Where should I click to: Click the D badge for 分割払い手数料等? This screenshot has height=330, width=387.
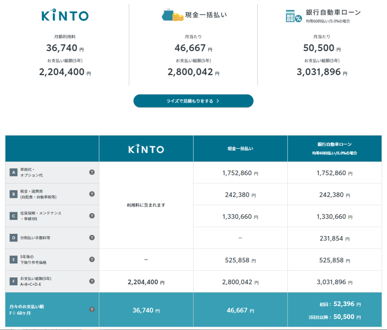(x=14, y=238)
